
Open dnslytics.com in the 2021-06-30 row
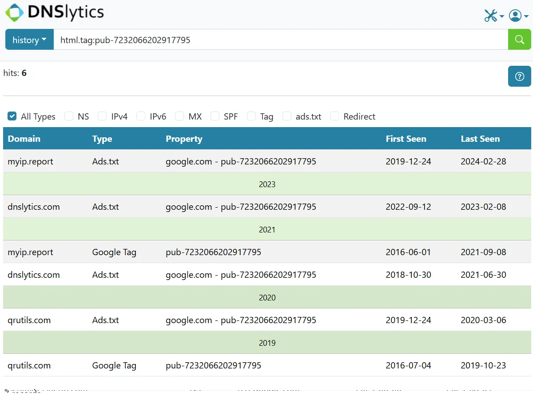pos(34,275)
